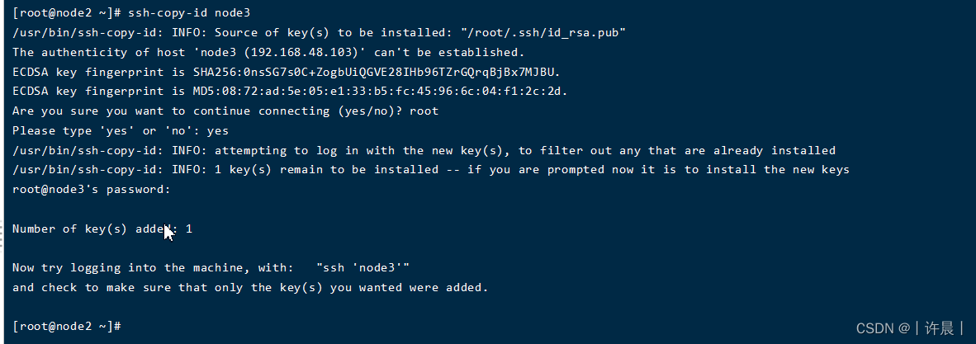
Task: Click the 'yes' reply on the type prompt line
Action: [218, 130]
